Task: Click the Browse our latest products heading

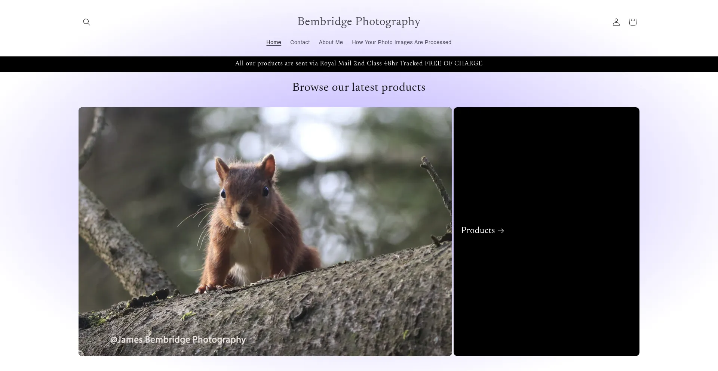Action: 359,87
